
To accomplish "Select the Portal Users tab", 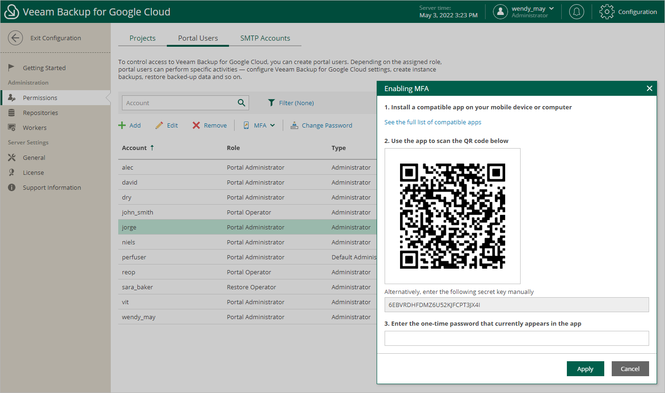I will click(198, 38).
